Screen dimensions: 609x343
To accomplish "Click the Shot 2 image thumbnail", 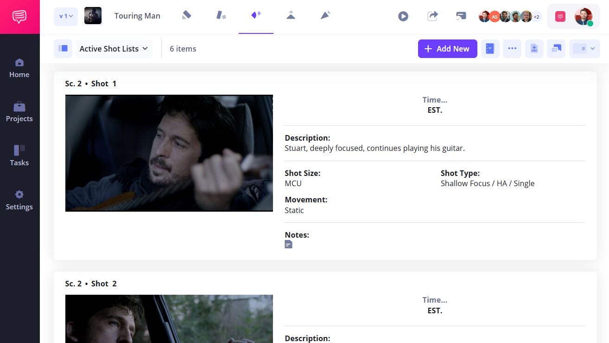I will [169, 319].
